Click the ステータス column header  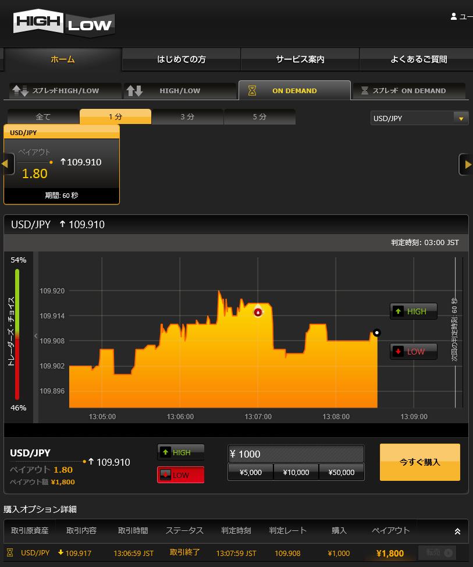(x=184, y=530)
